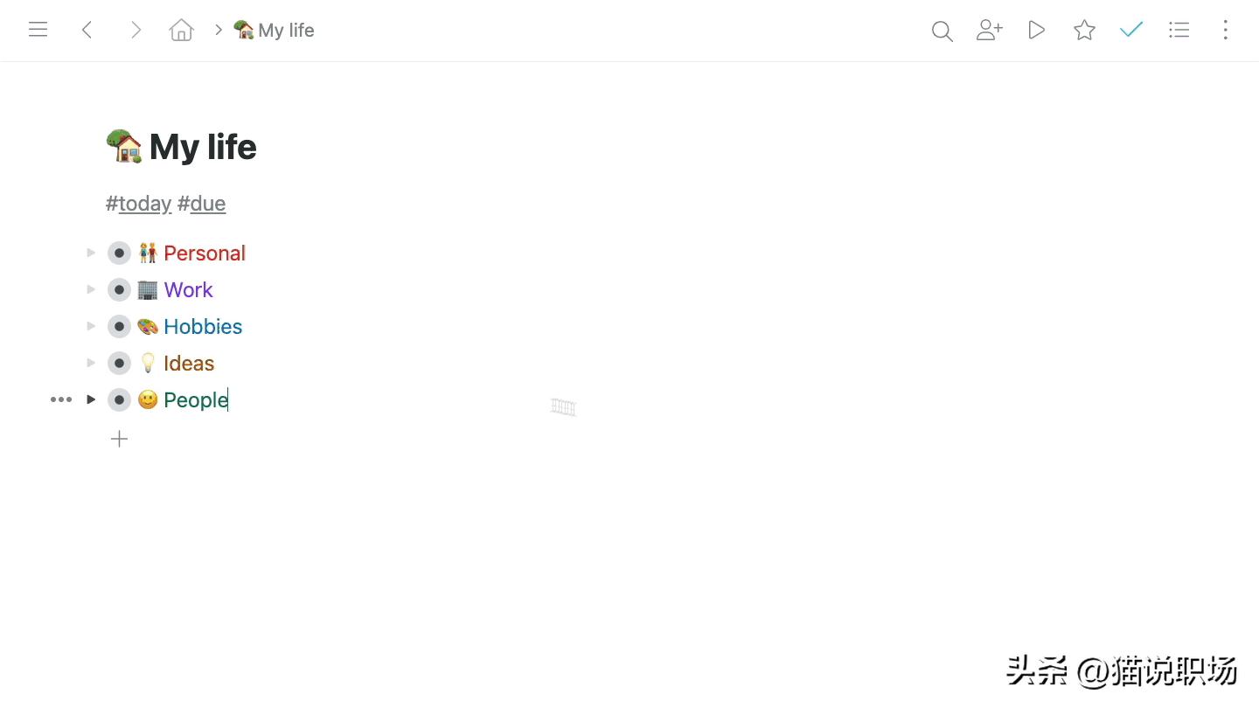Go back with the left arrow
Viewport: 1259px width, 708px height.
(87, 30)
